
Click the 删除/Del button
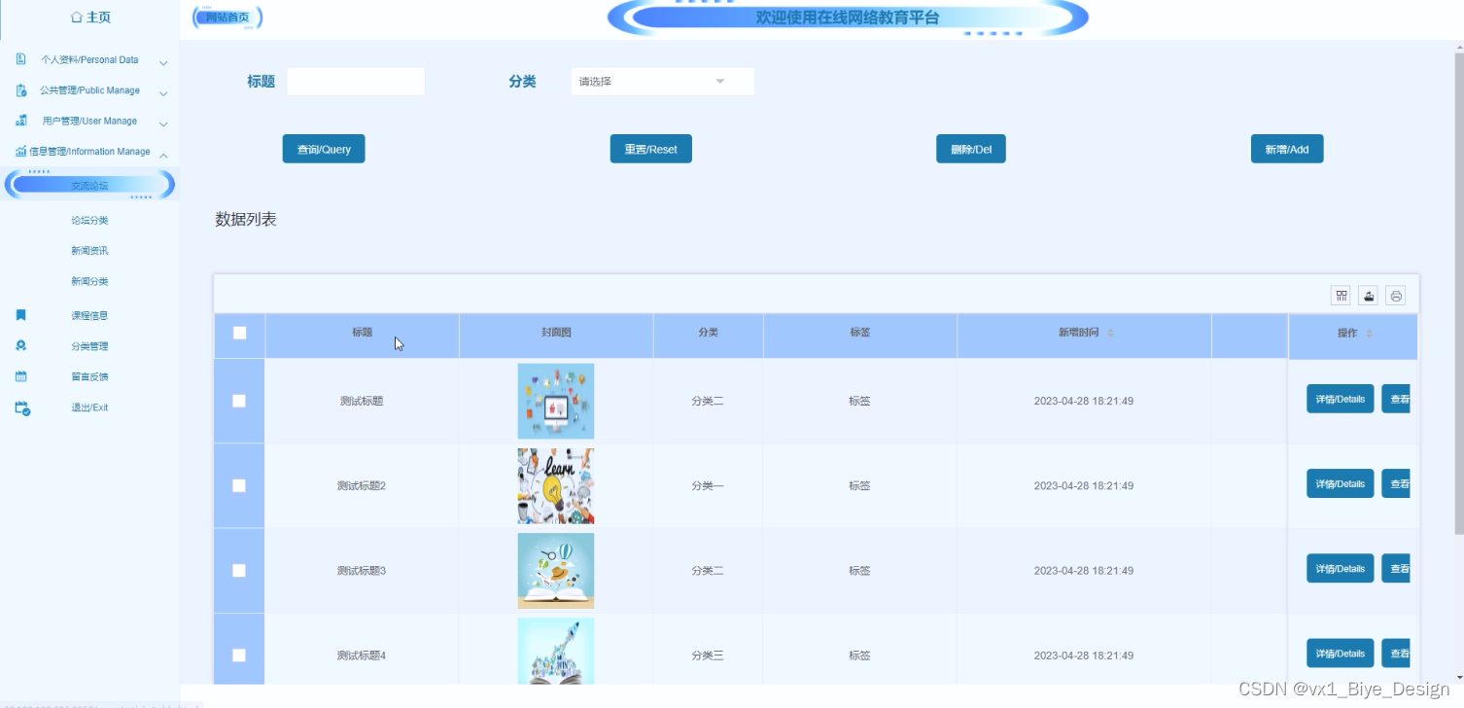click(x=971, y=149)
